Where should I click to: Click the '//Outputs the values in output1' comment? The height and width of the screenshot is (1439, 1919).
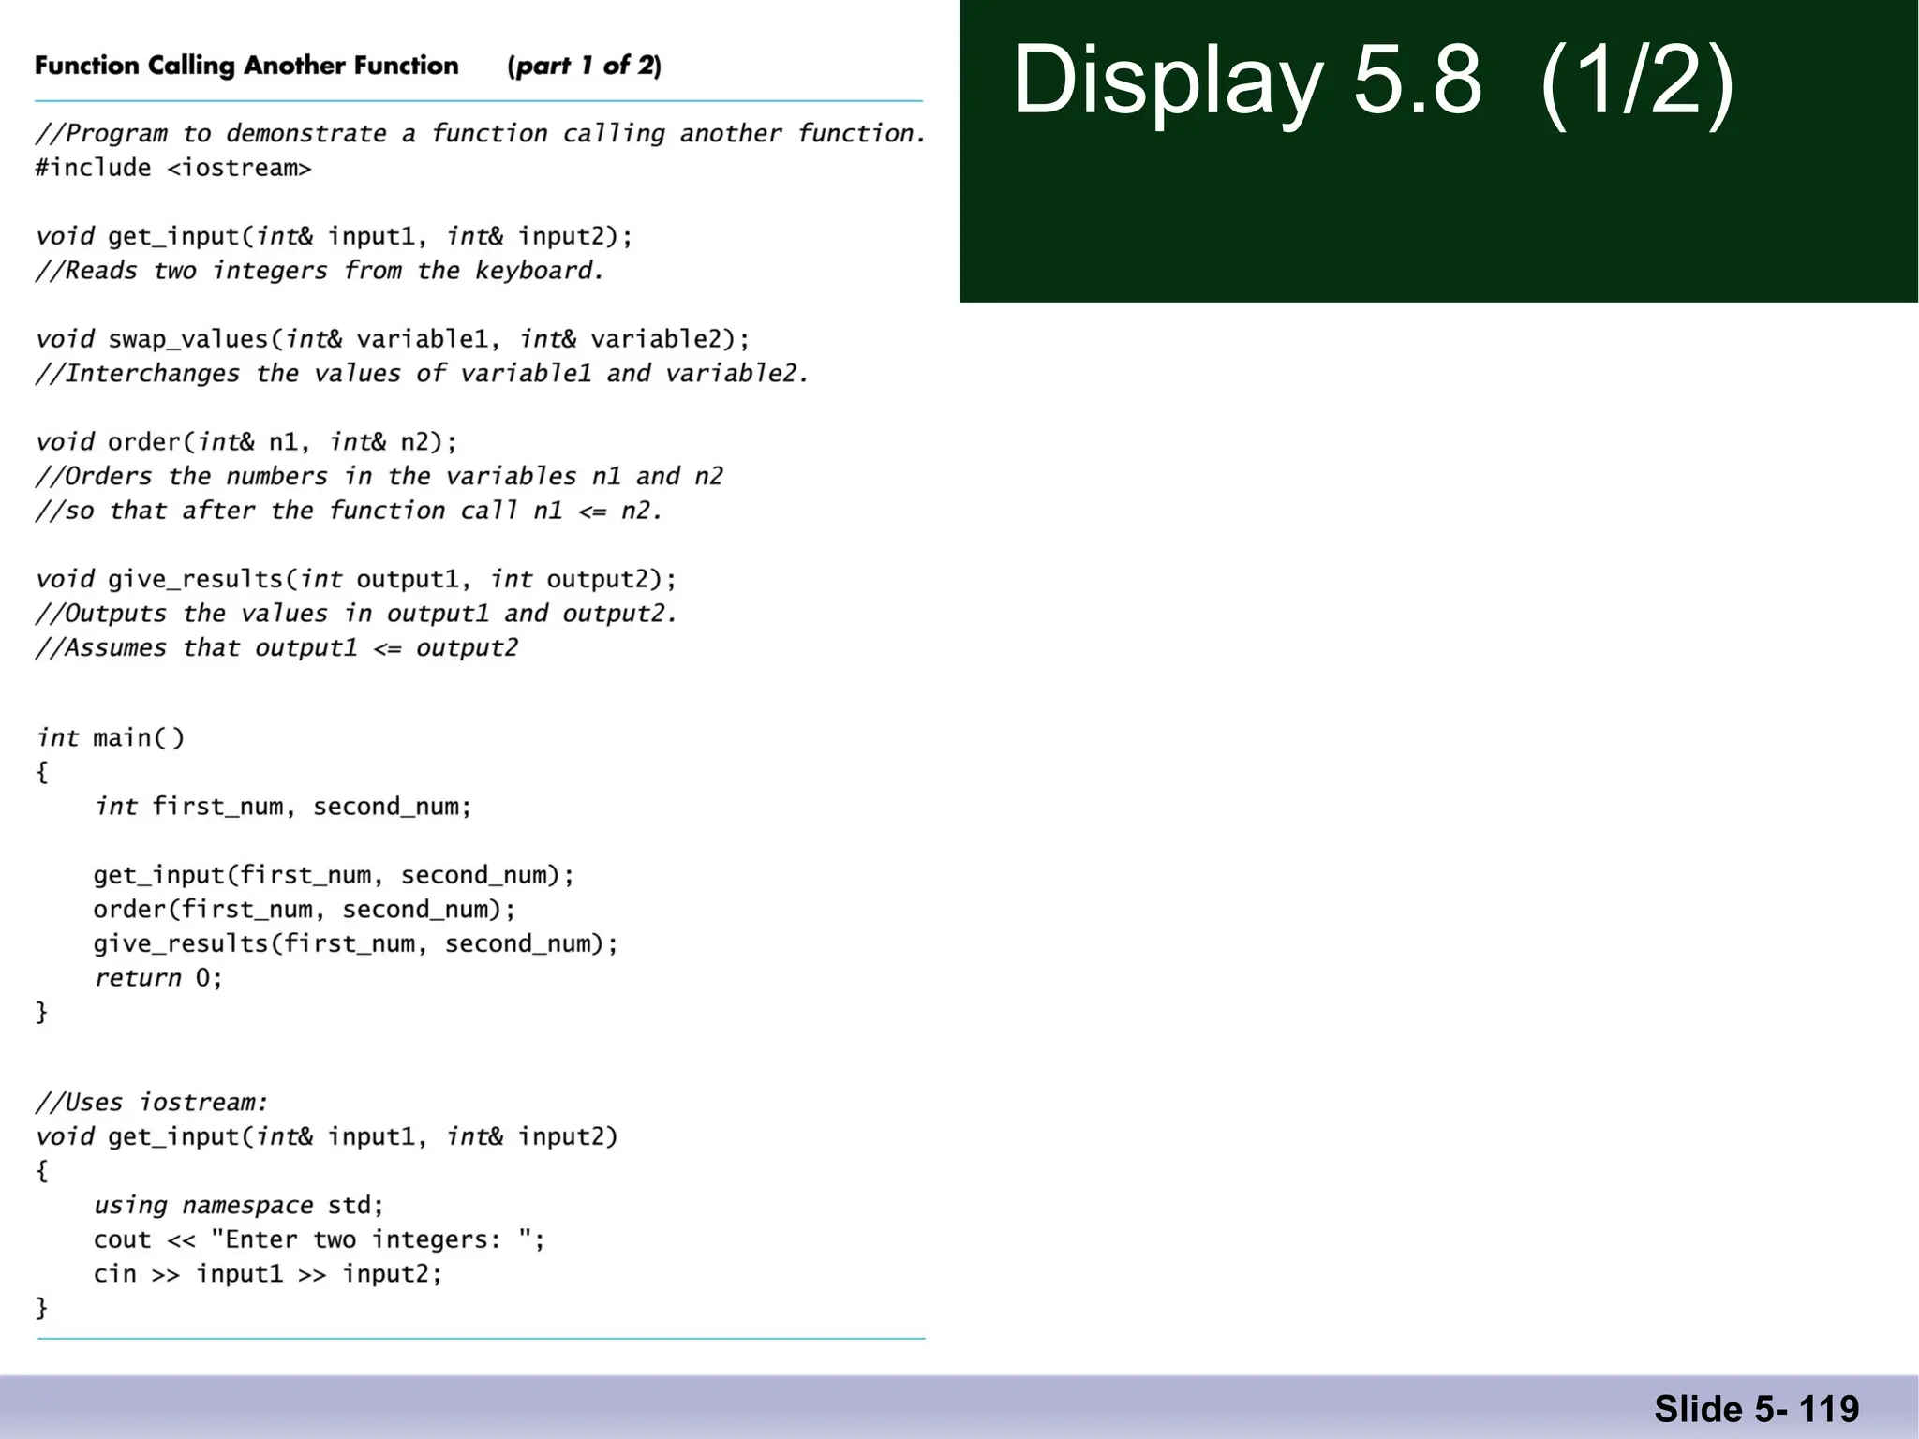coord(356,614)
